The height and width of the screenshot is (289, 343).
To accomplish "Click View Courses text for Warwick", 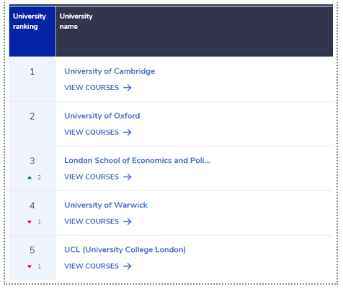I will click(x=92, y=221).
